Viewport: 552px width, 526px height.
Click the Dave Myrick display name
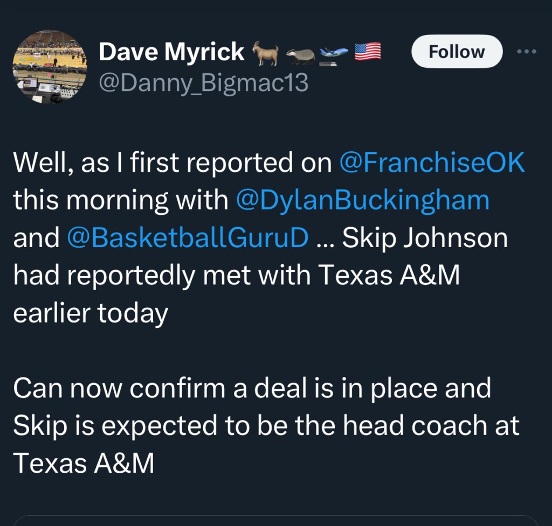point(172,52)
